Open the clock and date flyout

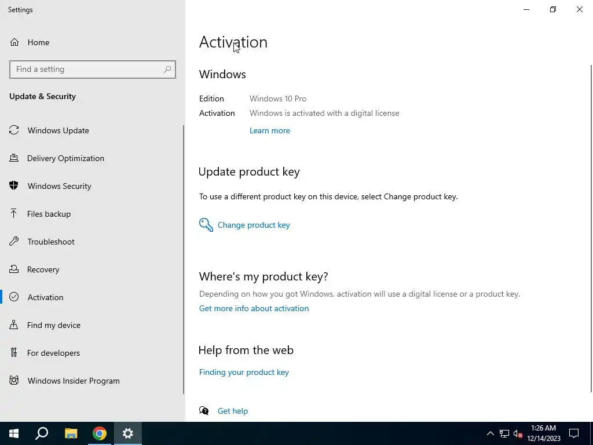pyautogui.click(x=543, y=433)
